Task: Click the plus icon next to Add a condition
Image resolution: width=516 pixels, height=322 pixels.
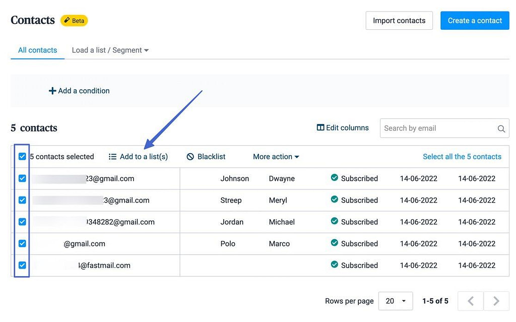Action: point(52,91)
